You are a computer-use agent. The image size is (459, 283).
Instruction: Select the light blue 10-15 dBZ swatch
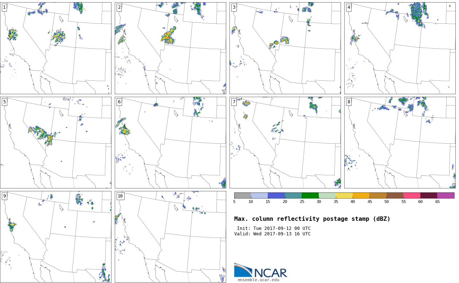coord(259,195)
